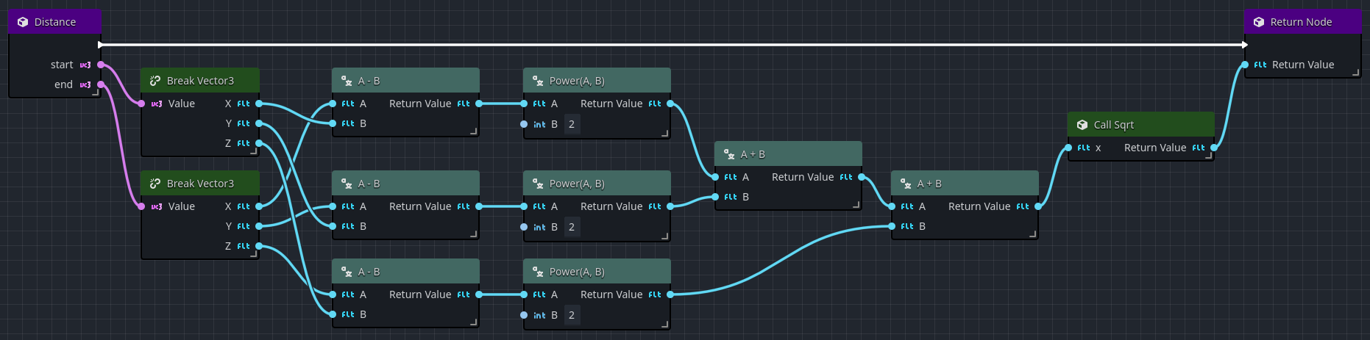This screenshot has height=340, width=1370.
Task: Click the end output pin on Distance node
Action: pyautogui.click(x=101, y=84)
